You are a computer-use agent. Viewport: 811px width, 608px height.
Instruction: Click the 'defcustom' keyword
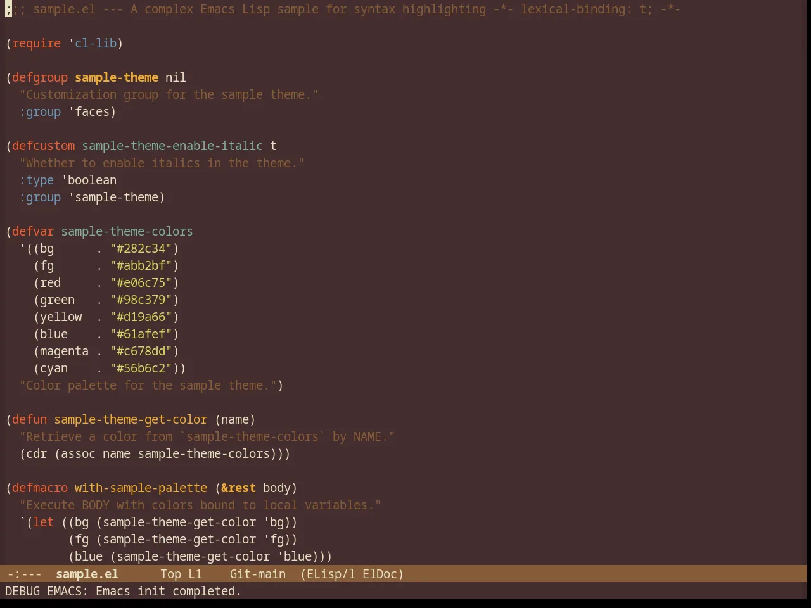point(43,146)
